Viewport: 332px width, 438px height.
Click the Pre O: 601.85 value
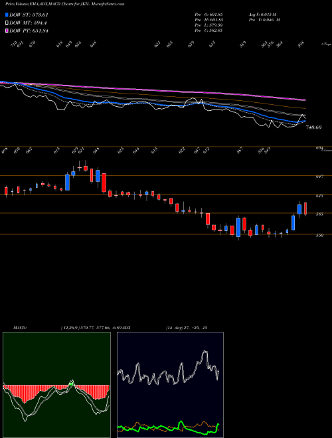click(x=208, y=14)
